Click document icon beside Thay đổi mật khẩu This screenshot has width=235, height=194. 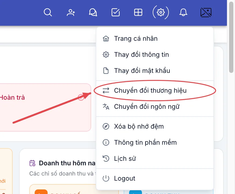106,71
